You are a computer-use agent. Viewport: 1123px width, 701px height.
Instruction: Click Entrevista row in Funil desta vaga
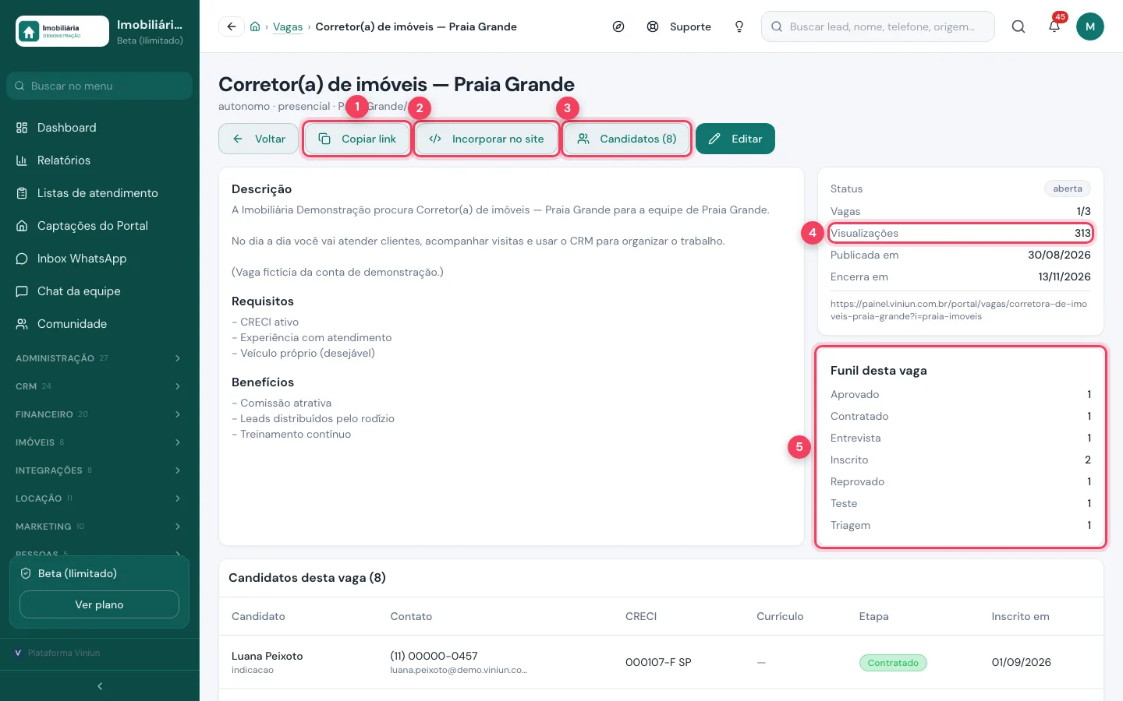pyautogui.click(x=961, y=438)
